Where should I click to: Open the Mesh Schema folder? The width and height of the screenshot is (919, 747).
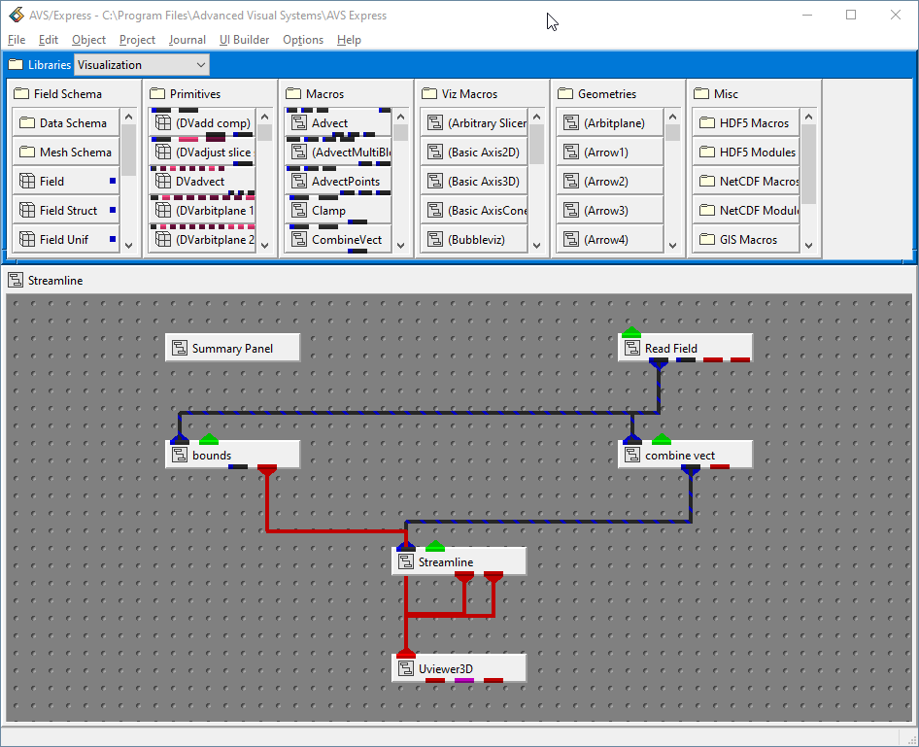(x=66, y=153)
